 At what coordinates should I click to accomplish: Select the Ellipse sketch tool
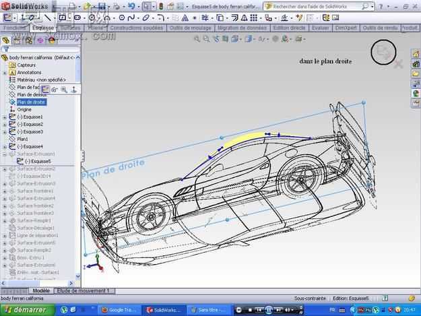point(145,18)
